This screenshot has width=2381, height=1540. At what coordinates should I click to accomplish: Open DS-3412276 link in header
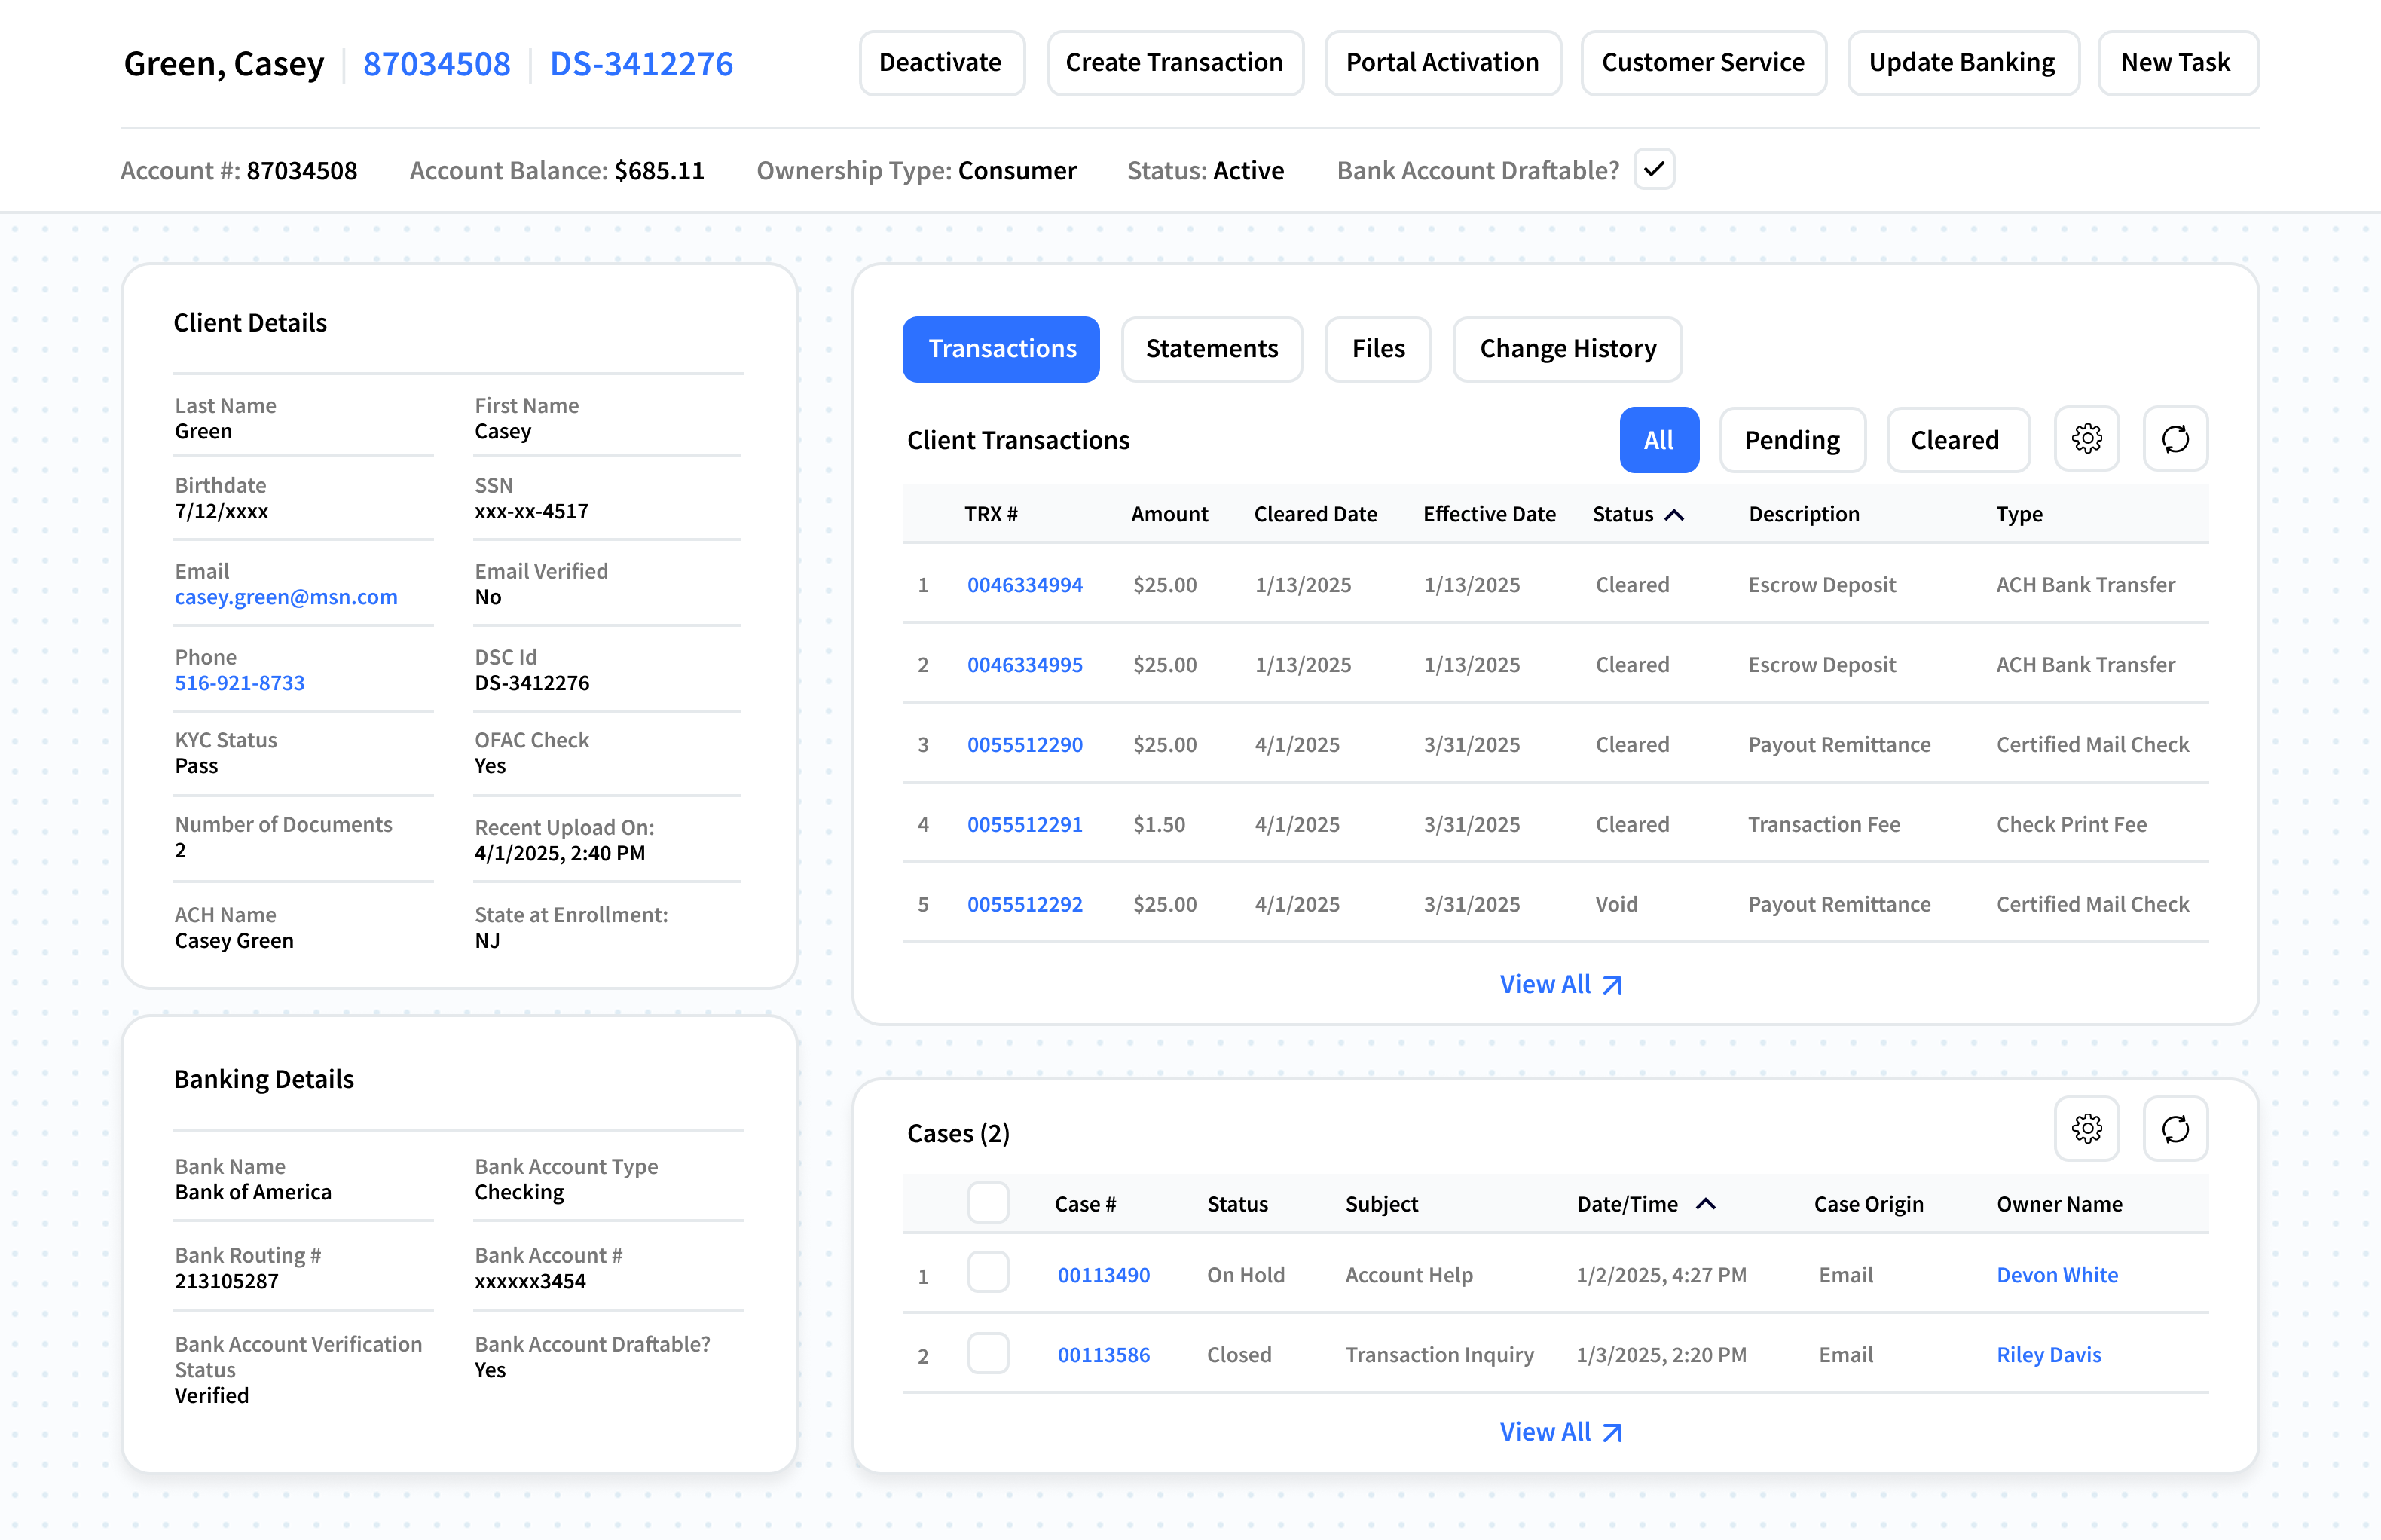pos(641,64)
